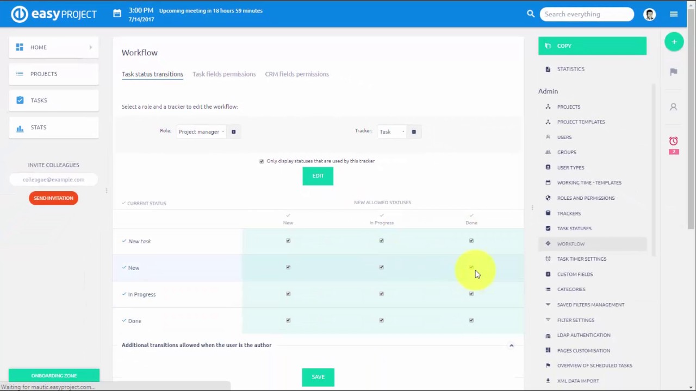Image resolution: width=696 pixels, height=391 pixels.
Task: Open the Role dropdown showing Project manager
Action: pyautogui.click(x=201, y=132)
